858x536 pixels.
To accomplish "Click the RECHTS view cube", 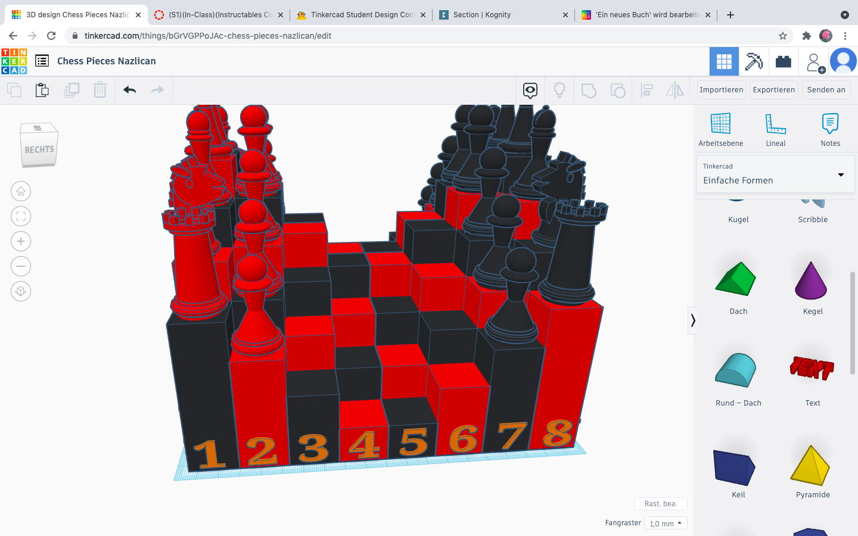I will 39,145.
